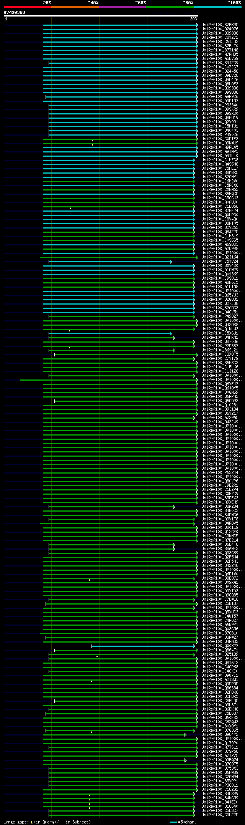Select hit label UniRef100_Q8LAF2

220,84
